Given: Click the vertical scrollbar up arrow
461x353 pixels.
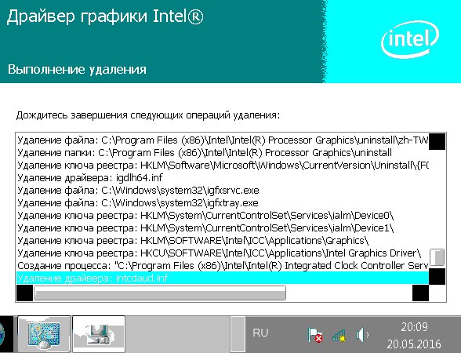Looking at the screenshot, I should tap(437, 141).
